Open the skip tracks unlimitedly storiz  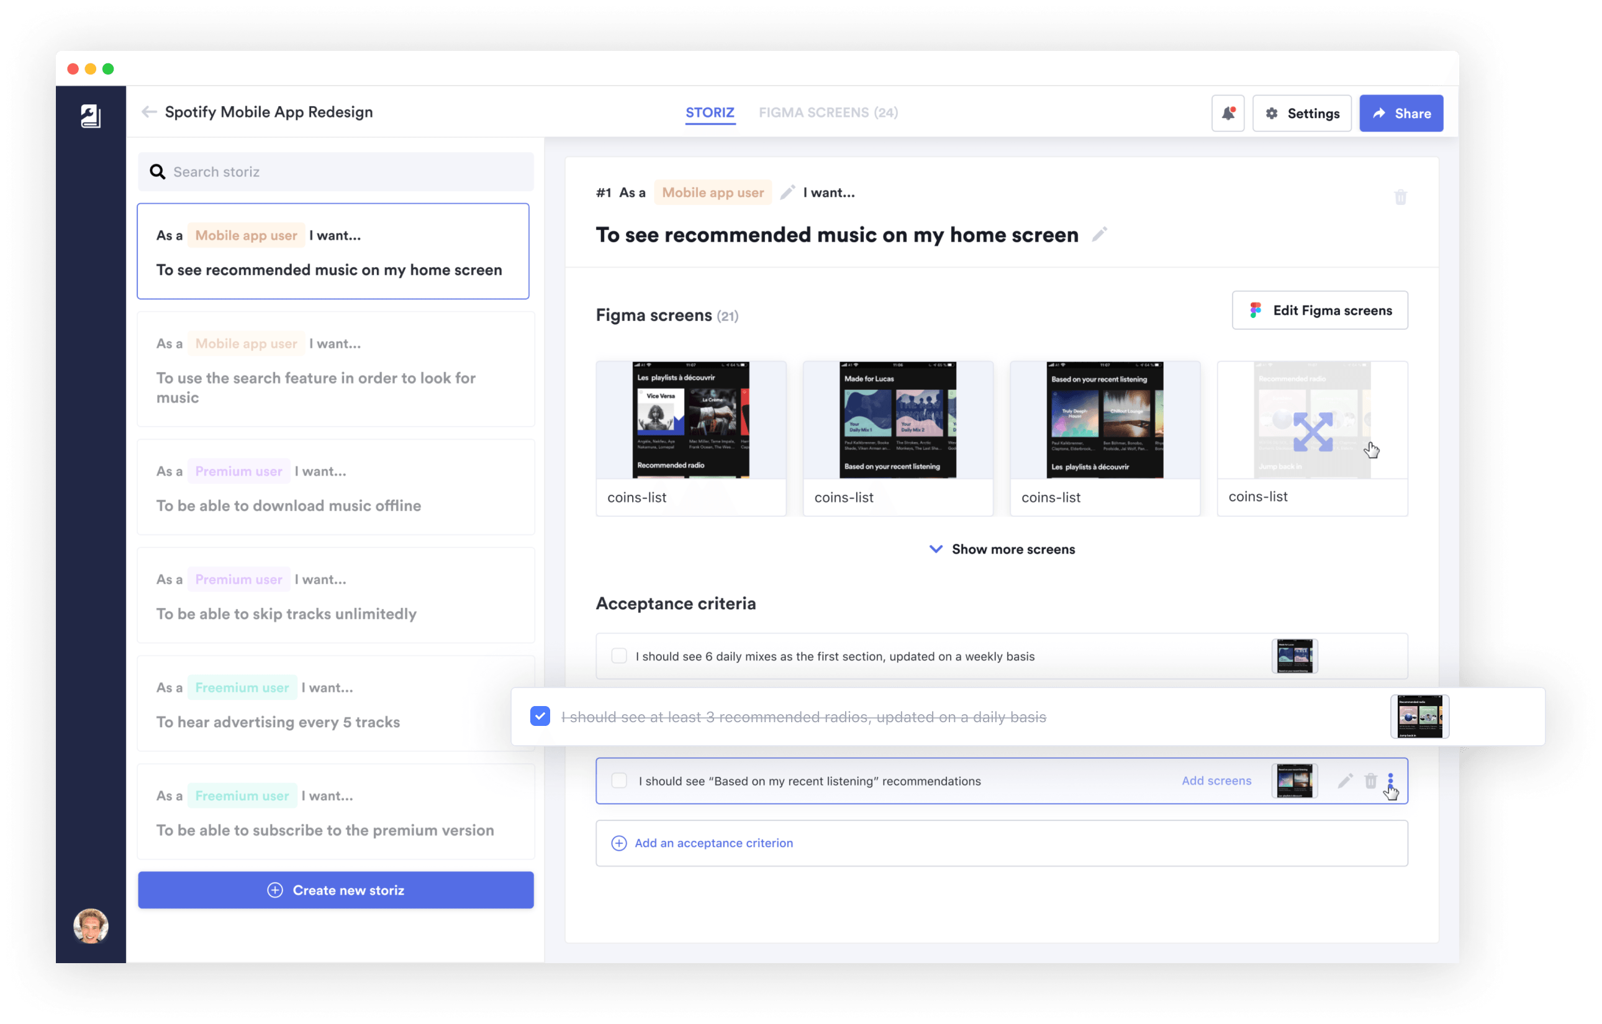click(336, 596)
